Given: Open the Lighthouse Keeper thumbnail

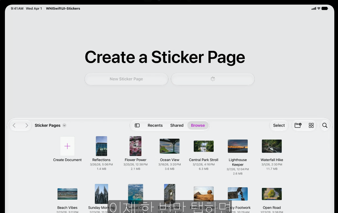Looking at the screenshot, I should (238, 146).
